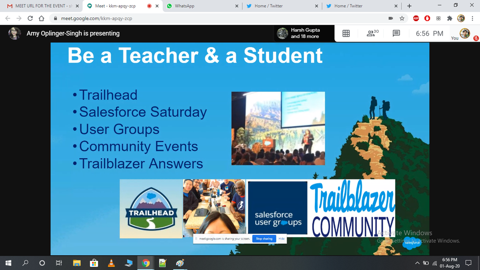Hide the screen sharing notification bar
This screenshot has width=480, height=270.
click(x=281, y=239)
